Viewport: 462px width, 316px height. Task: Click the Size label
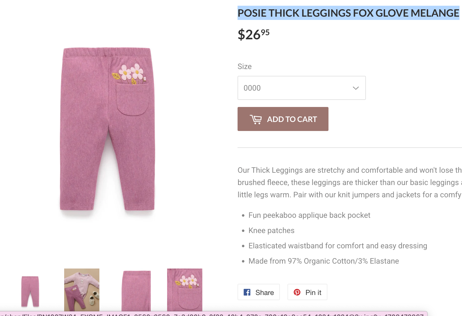click(245, 67)
